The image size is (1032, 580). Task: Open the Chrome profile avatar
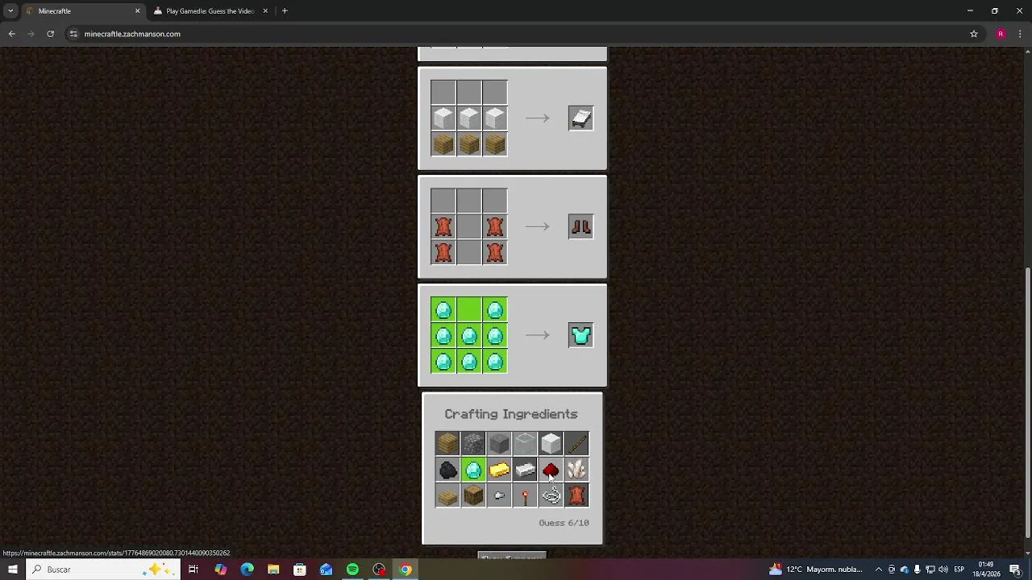[1001, 34]
